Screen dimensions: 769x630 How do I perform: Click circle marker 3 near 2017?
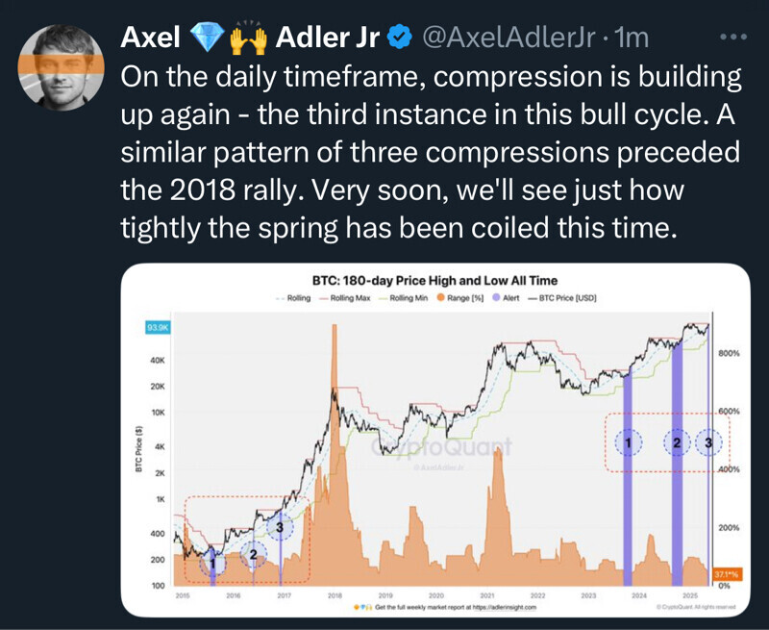pos(280,526)
